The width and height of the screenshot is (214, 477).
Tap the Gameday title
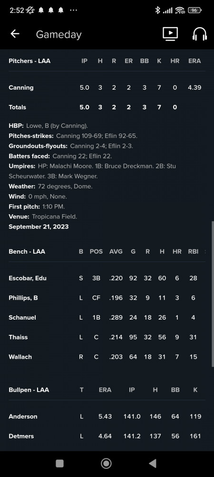point(59,34)
